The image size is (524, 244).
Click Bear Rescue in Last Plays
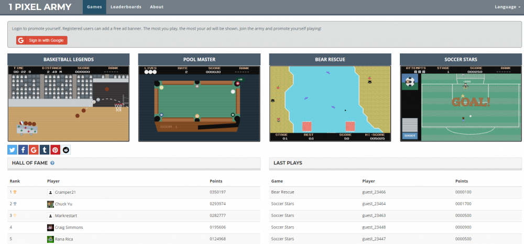[283, 192]
